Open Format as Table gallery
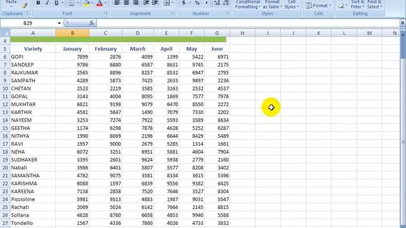The image size is (406, 228). point(272,4)
